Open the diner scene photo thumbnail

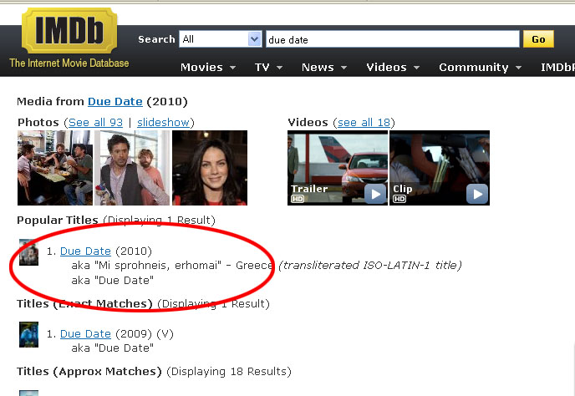(55, 168)
